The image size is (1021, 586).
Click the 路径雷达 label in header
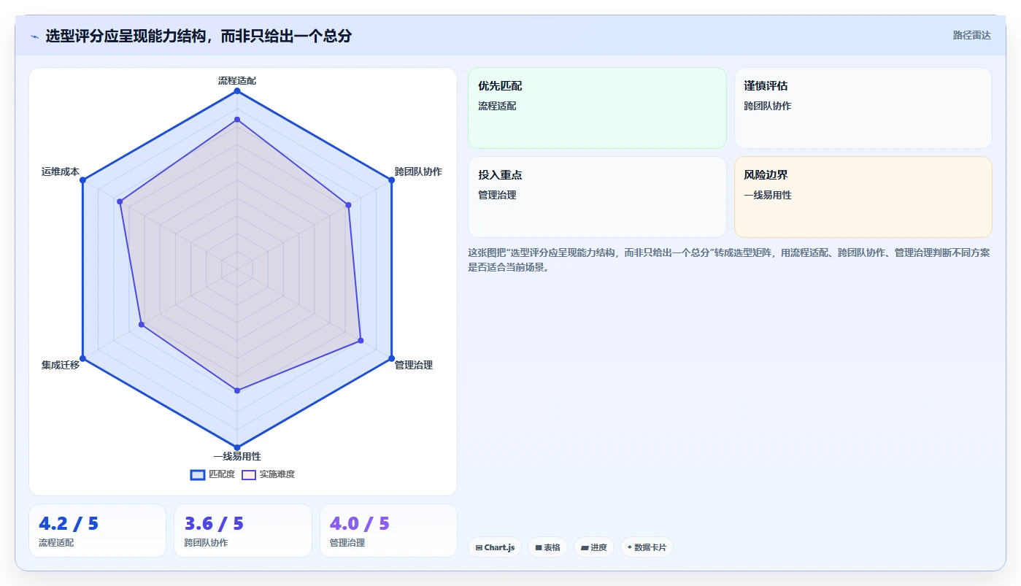pyautogui.click(x=971, y=35)
